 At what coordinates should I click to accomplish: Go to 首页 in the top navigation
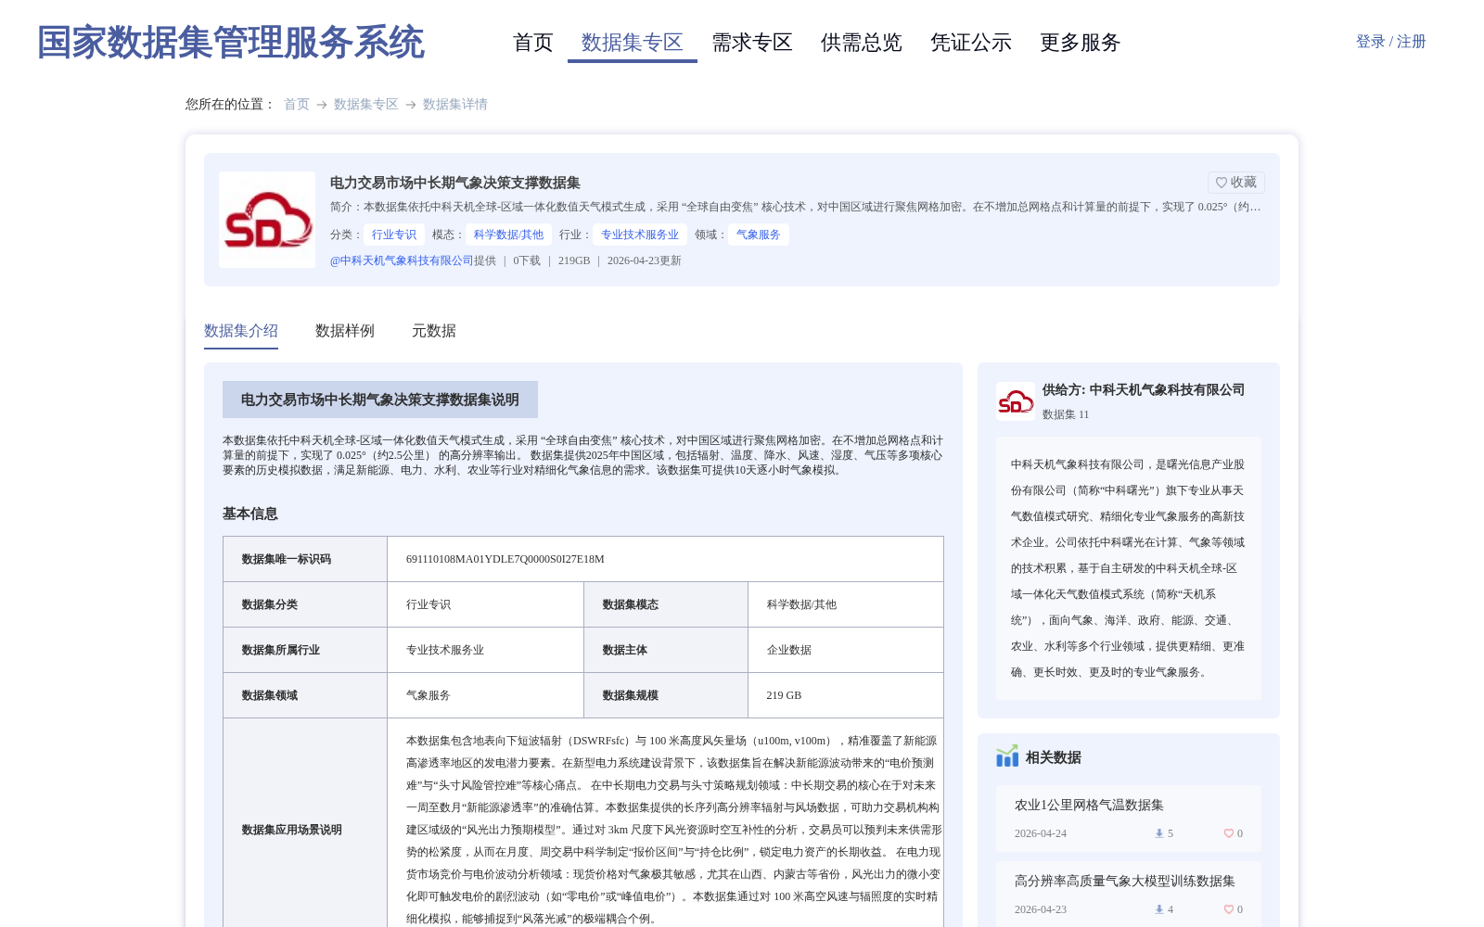coord(533,43)
